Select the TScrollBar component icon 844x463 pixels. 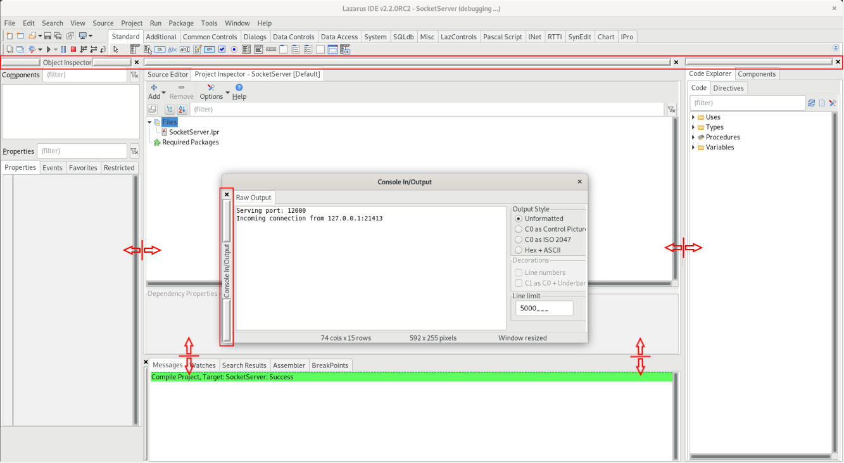pos(271,49)
